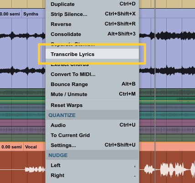Click the Synths clip name label
The height and width of the screenshot is (183, 195).
[31, 14]
